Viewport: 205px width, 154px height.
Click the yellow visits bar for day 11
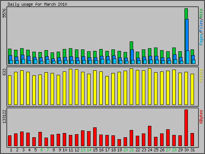[x=71, y=87]
